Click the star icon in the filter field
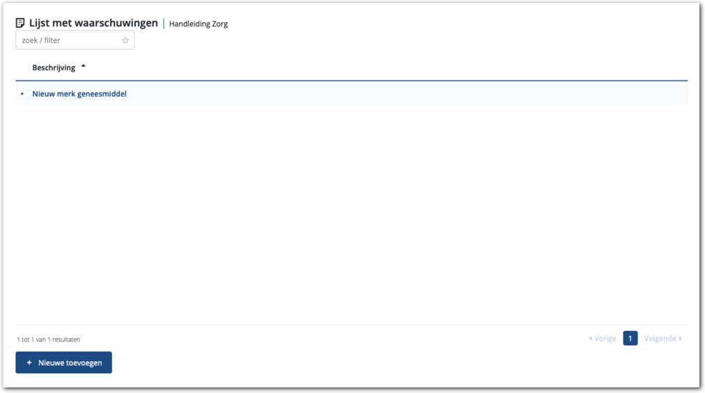The height and width of the screenshot is (393, 705). click(125, 40)
